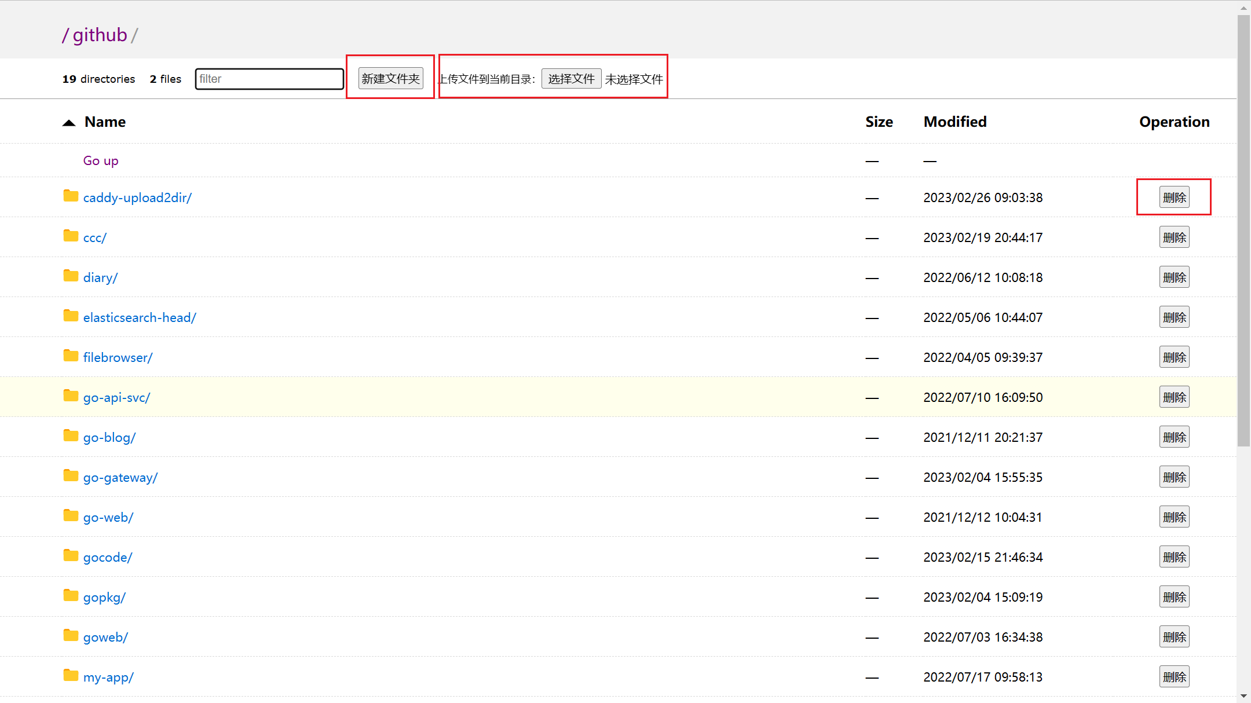Navigate up using Go up link
The image size is (1251, 703).
pyautogui.click(x=101, y=160)
